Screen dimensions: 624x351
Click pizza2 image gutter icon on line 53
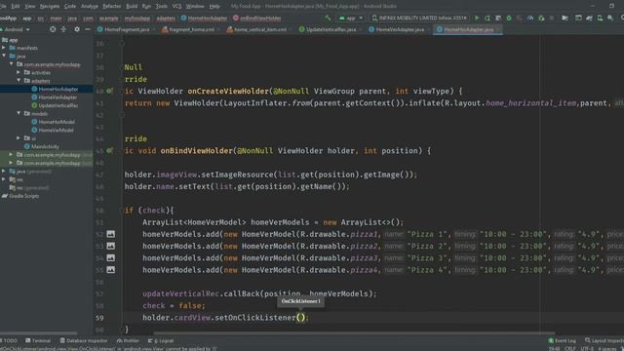tap(110, 246)
